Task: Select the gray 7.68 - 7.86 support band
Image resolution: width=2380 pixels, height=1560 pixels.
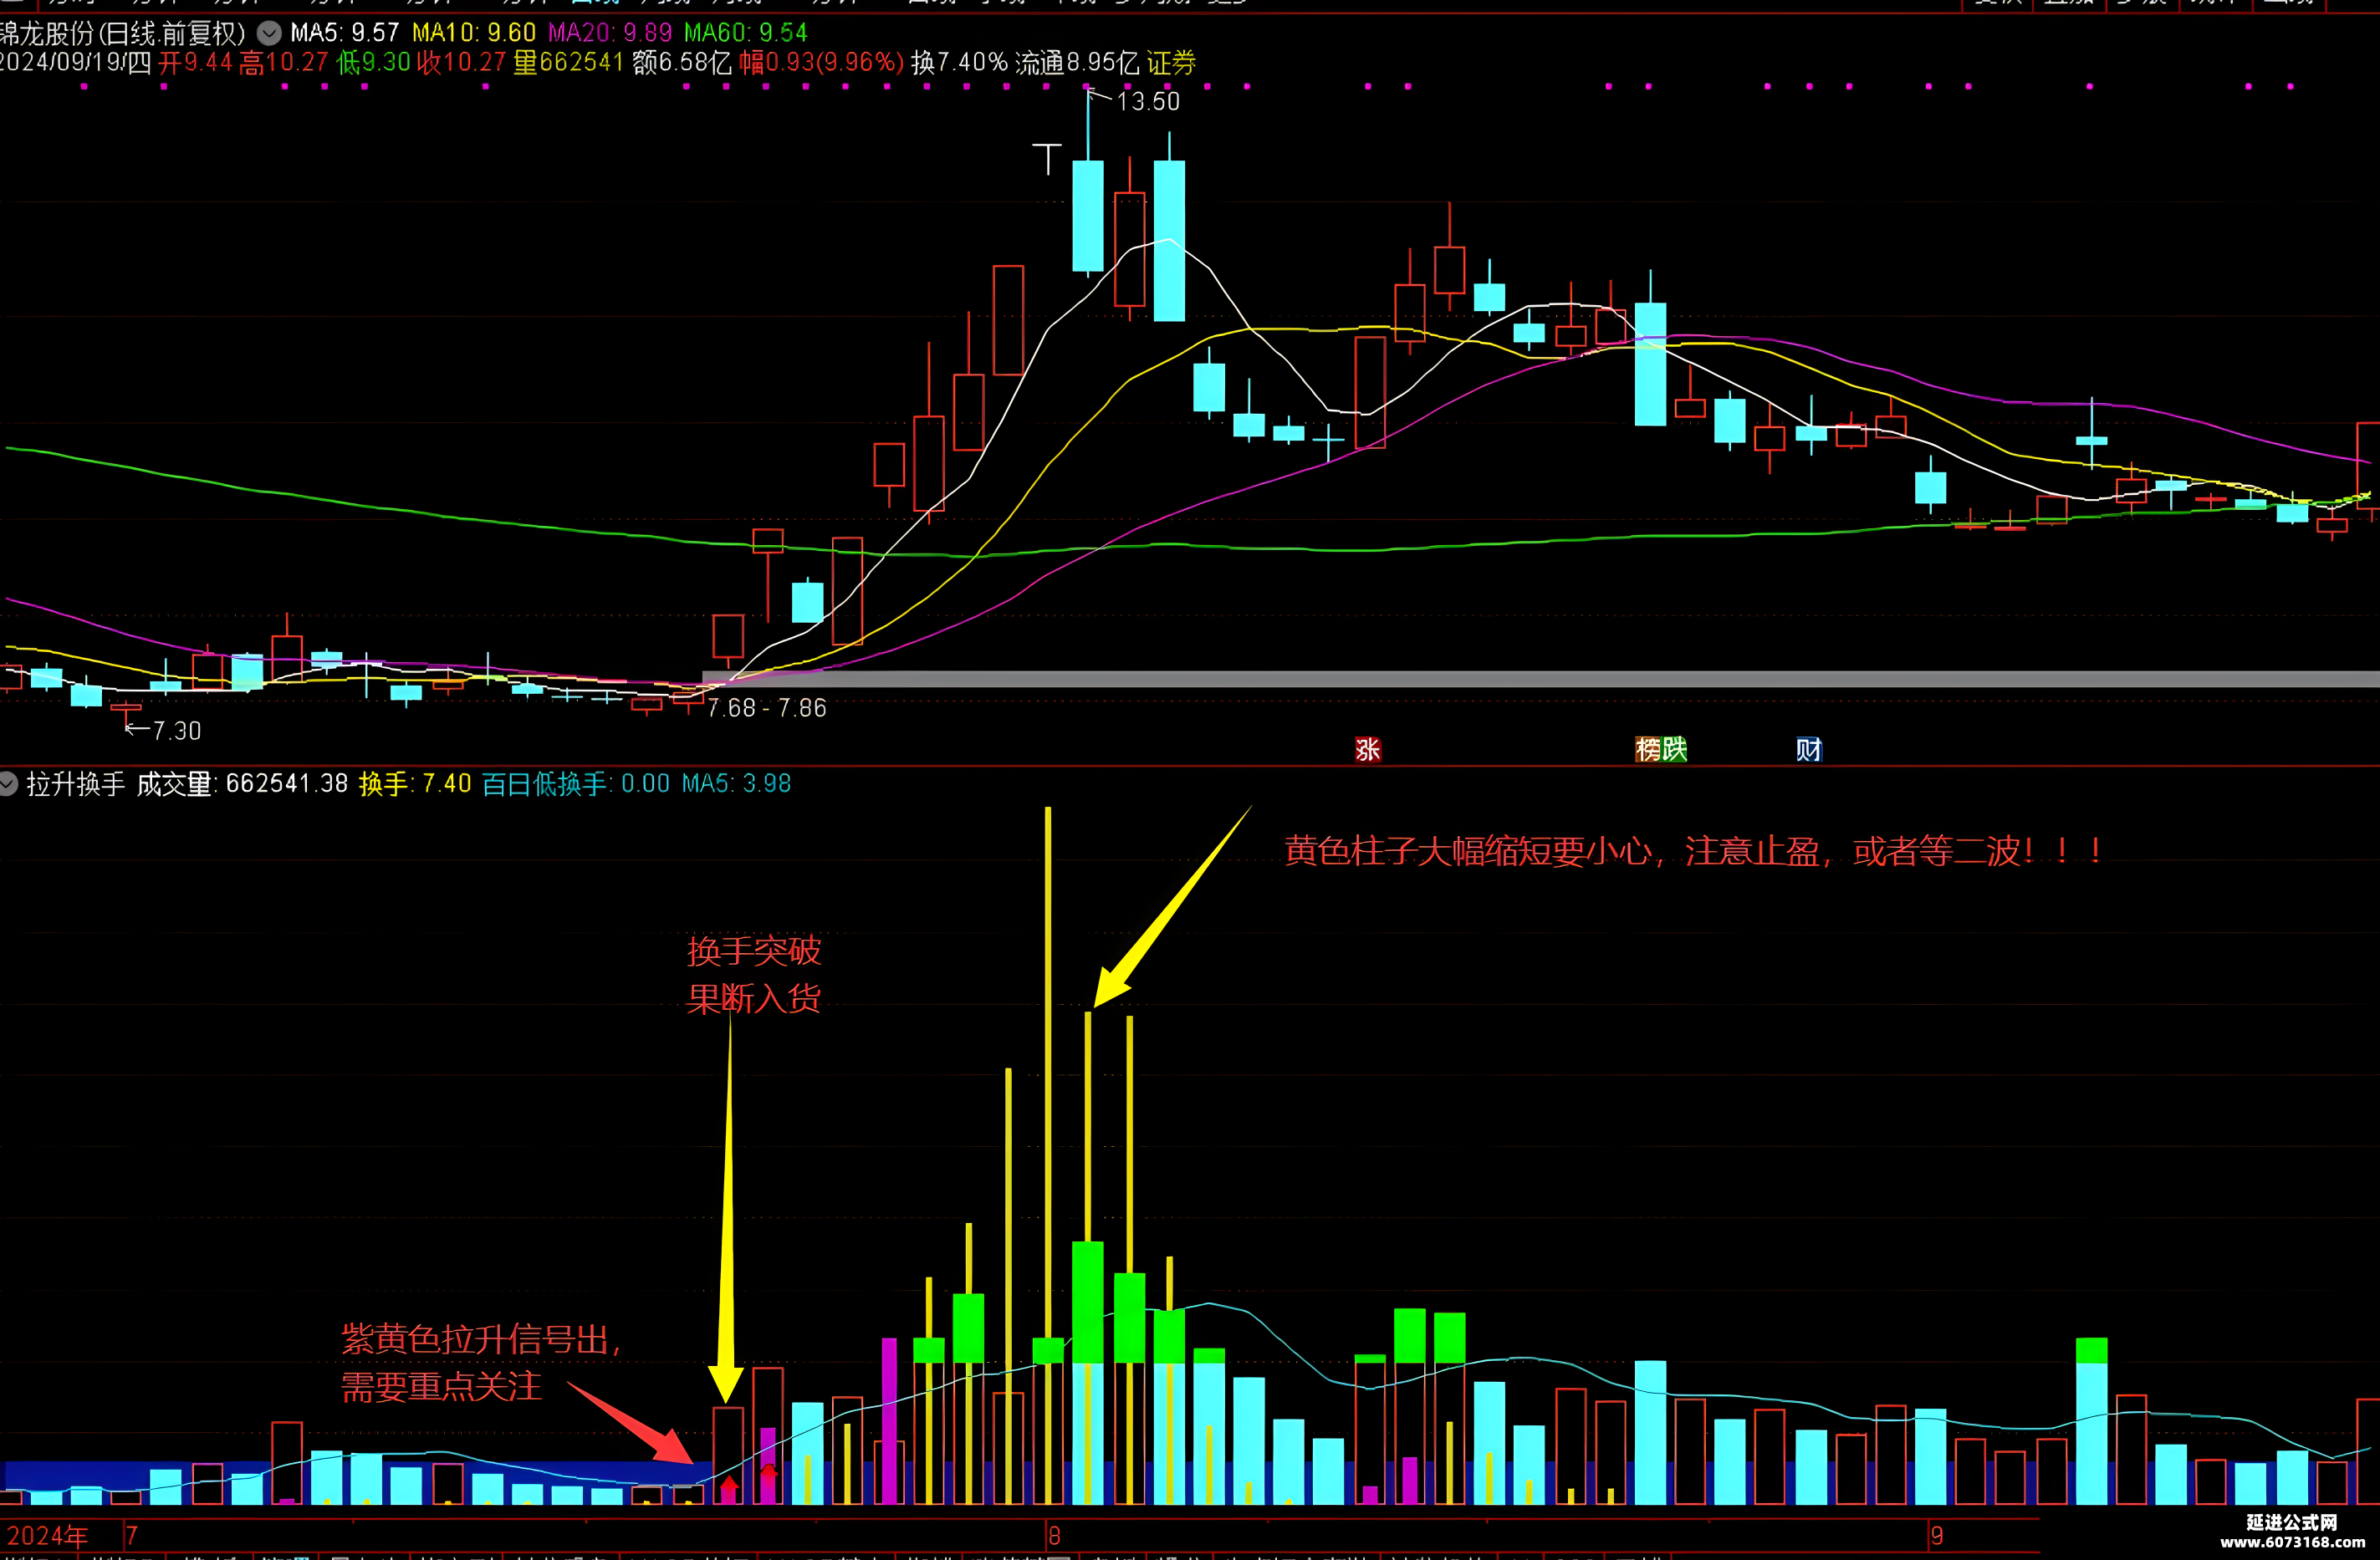Action: [x=1541, y=679]
